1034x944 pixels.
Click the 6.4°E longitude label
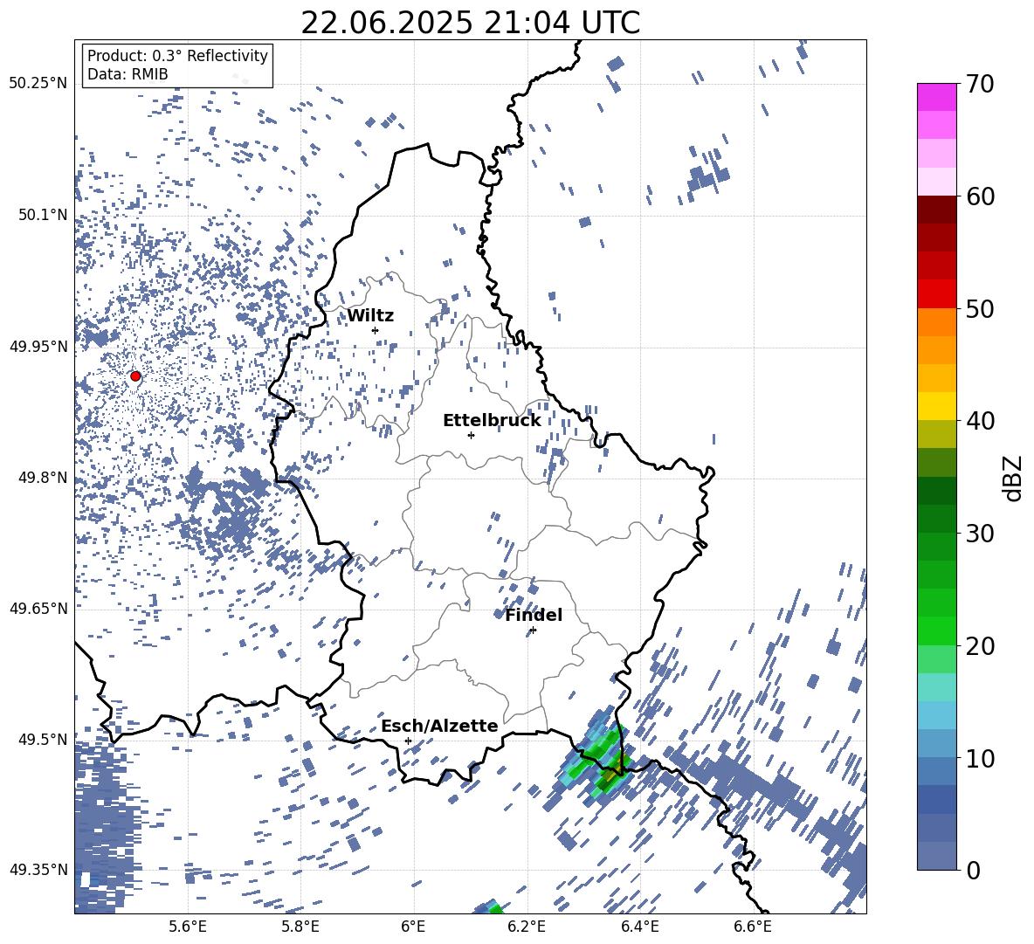pos(640,927)
